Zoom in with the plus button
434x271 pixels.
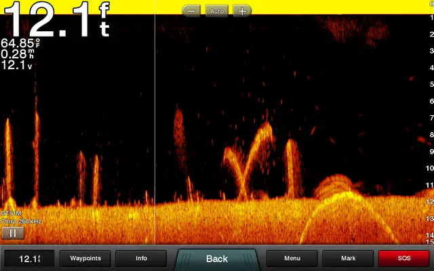click(241, 12)
